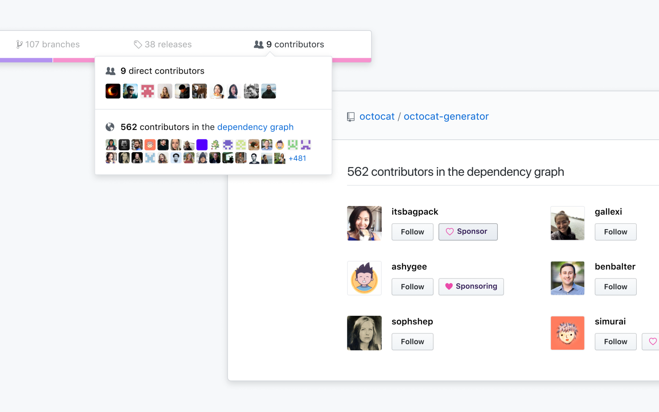Click the purple segment of the language bar
Viewport: 659px width, 412px height.
point(26,60)
